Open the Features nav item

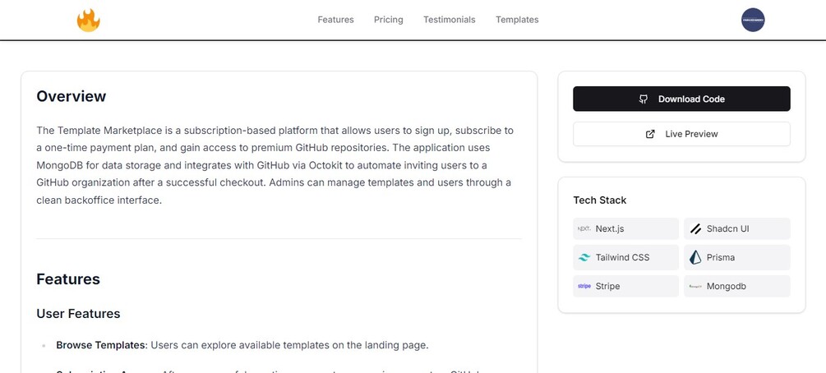(335, 20)
